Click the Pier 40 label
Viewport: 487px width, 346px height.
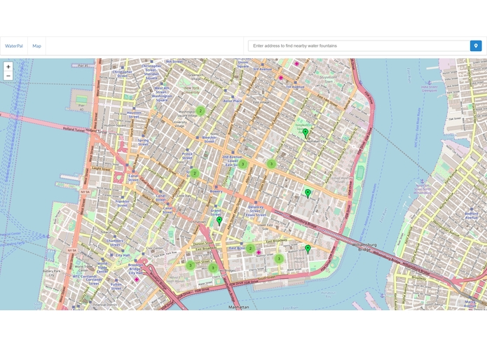coord(81,108)
